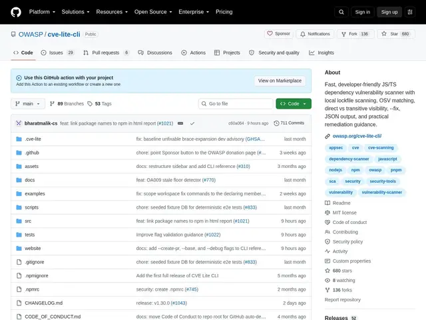The image size is (426, 320).
Task: Click the play icon in the GitHub action banner
Action: (19, 78)
